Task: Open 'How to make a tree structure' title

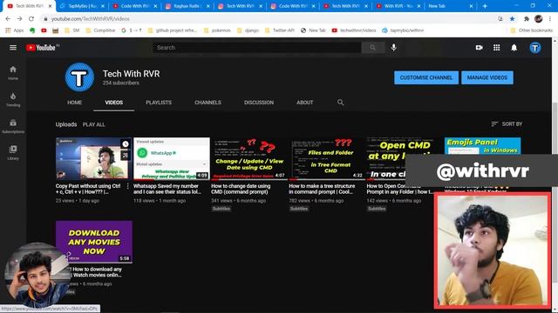Action: coord(322,189)
